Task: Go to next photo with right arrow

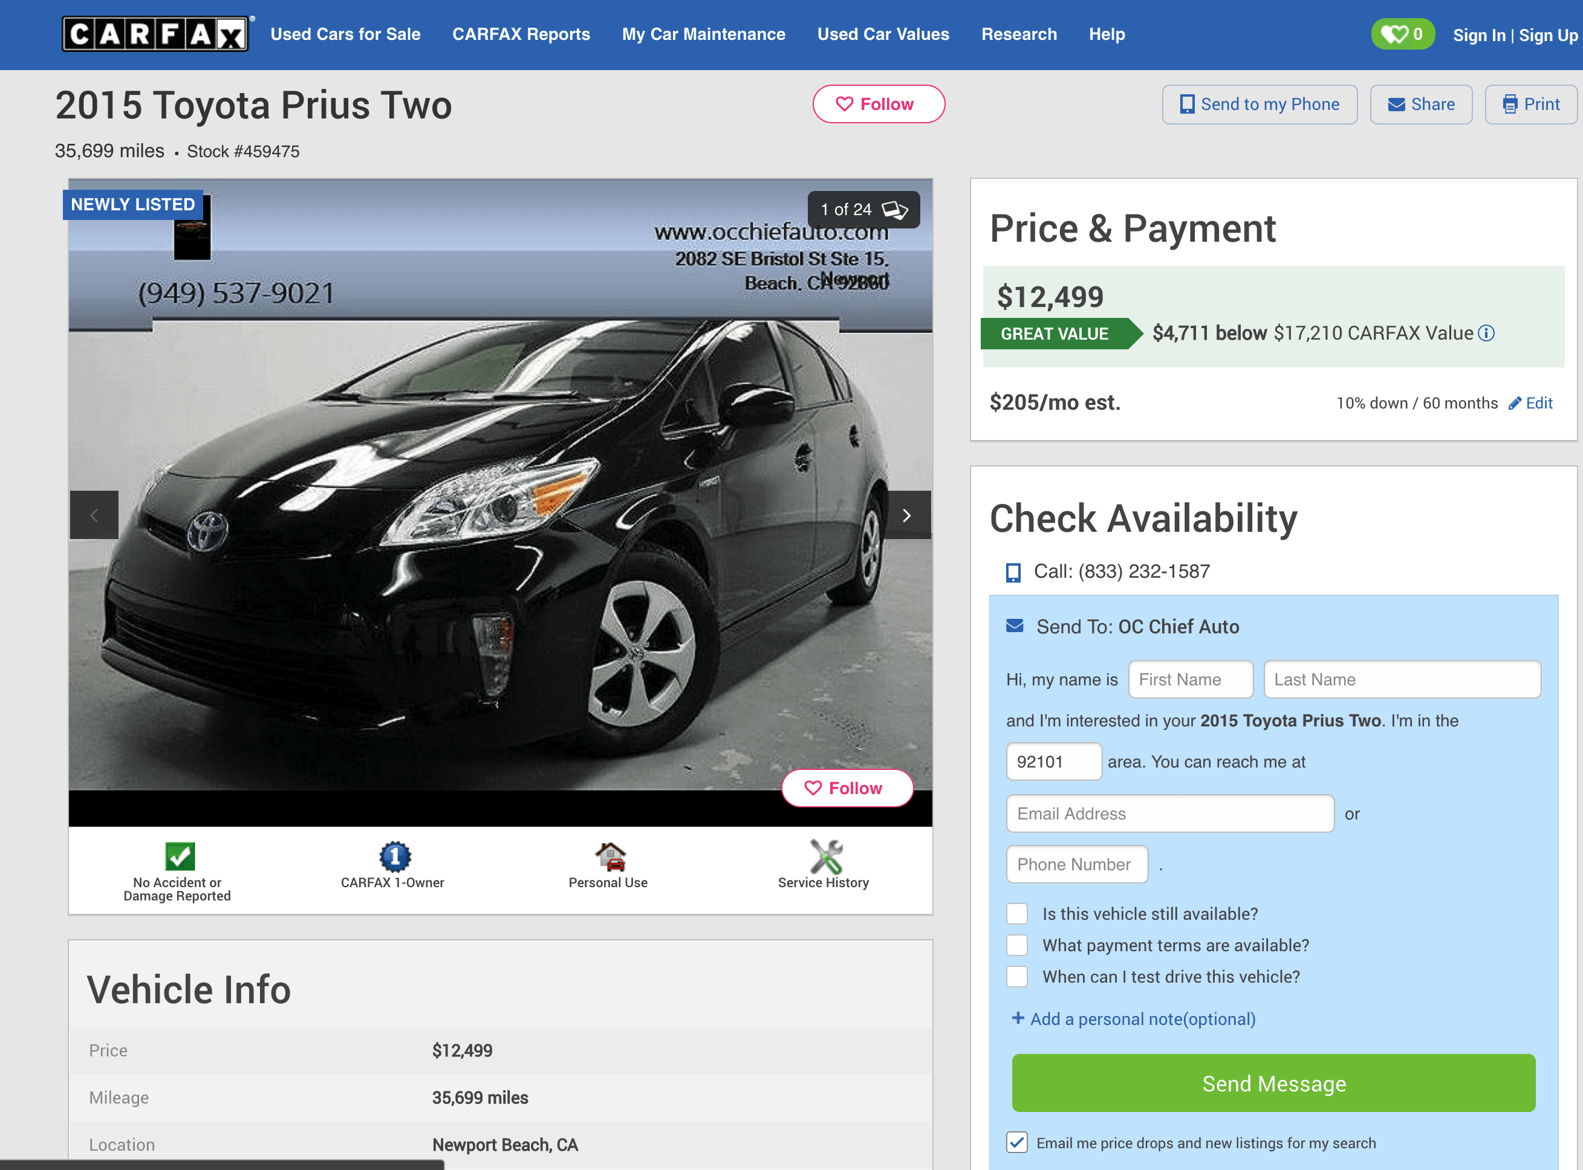Action: (906, 515)
